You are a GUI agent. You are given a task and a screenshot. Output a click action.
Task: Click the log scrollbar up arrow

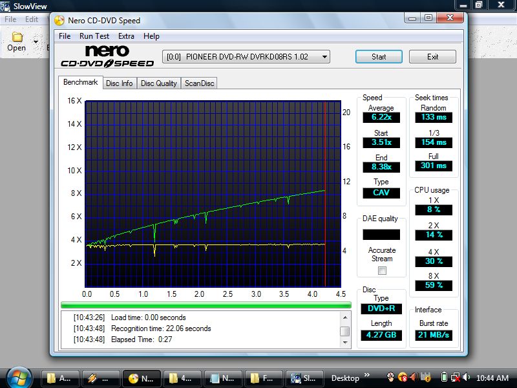coord(345,318)
